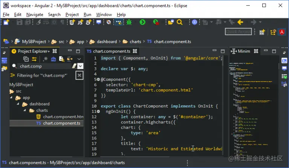Open Project Explorer view menu chevron
Image resolution: width=289 pixels, height=168 pixels.
coord(79,59)
